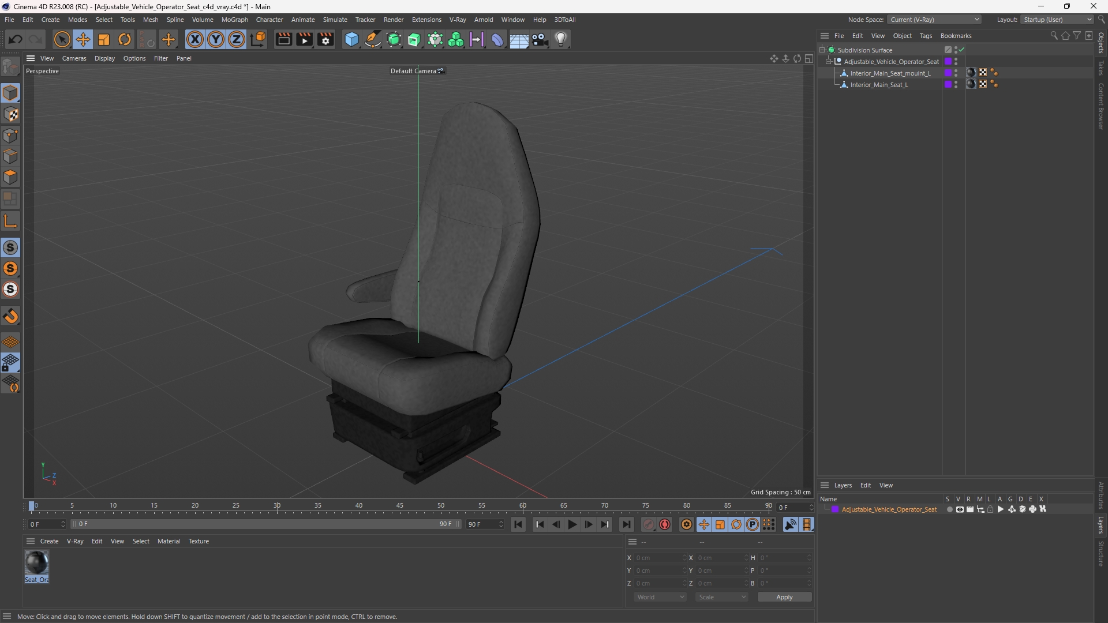Open the MoGraph menu
This screenshot has height=623, width=1108.
point(234,20)
